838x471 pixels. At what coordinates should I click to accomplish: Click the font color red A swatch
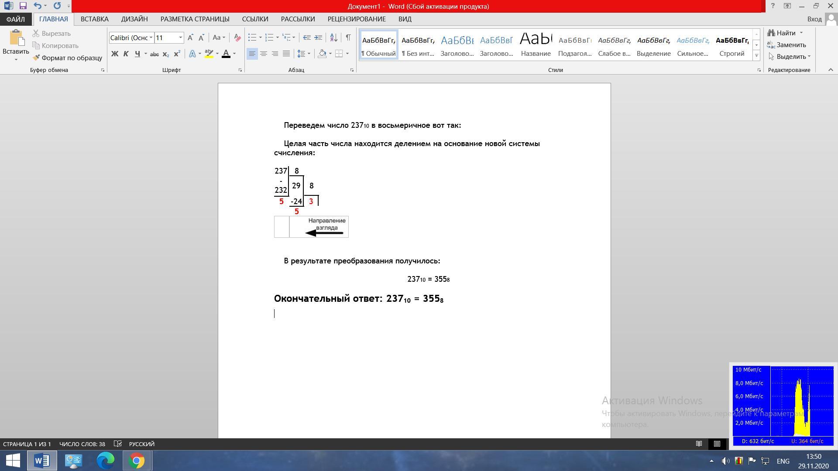pos(226,54)
